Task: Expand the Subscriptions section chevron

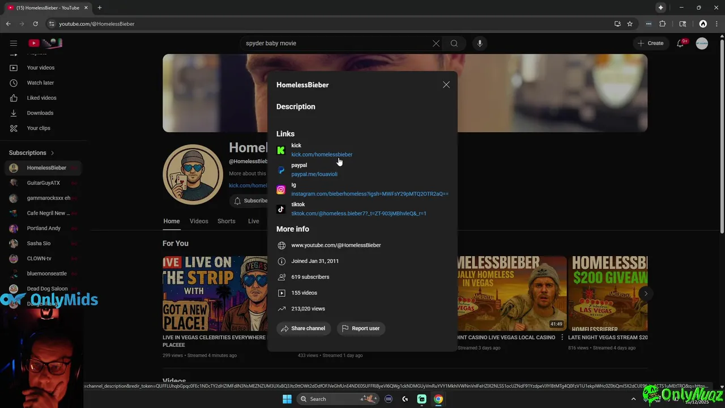Action: tap(53, 153)
